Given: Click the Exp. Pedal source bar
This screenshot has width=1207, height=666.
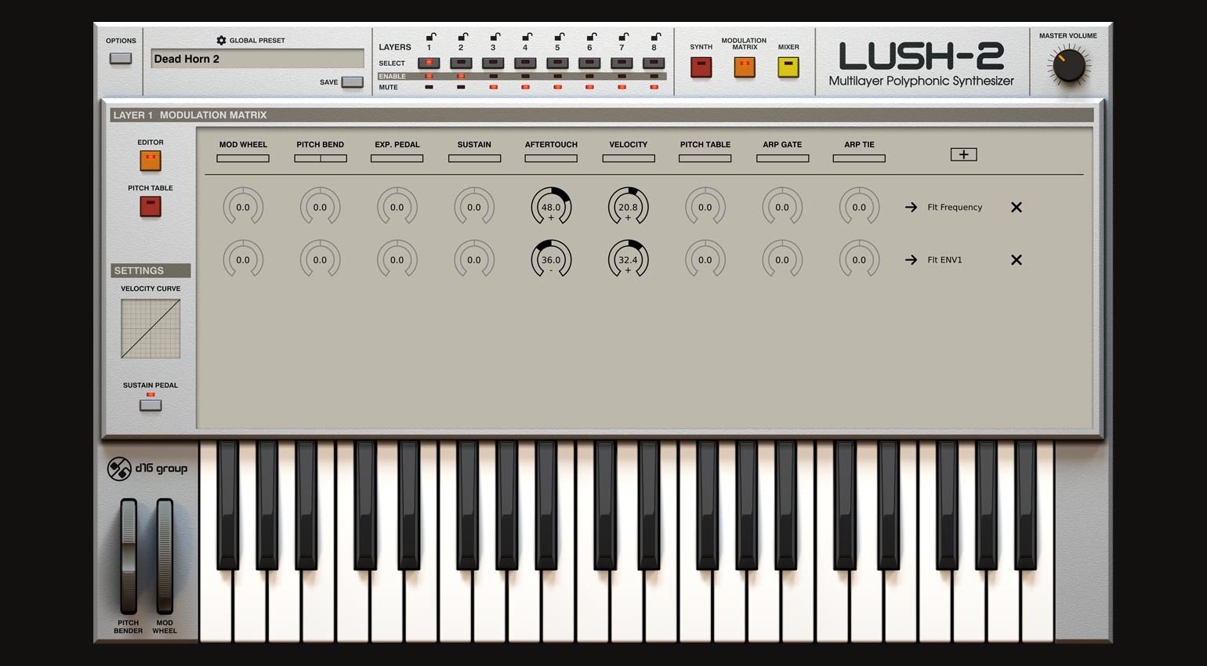Looking at the screenshot, I should 397,158.
